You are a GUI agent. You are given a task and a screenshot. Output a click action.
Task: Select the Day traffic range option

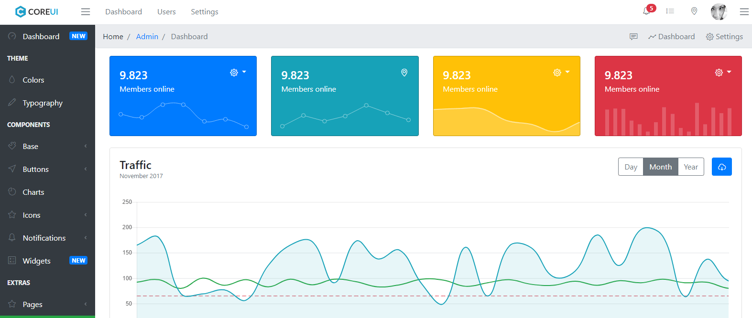pyautogui.click(x=631, y=167)
